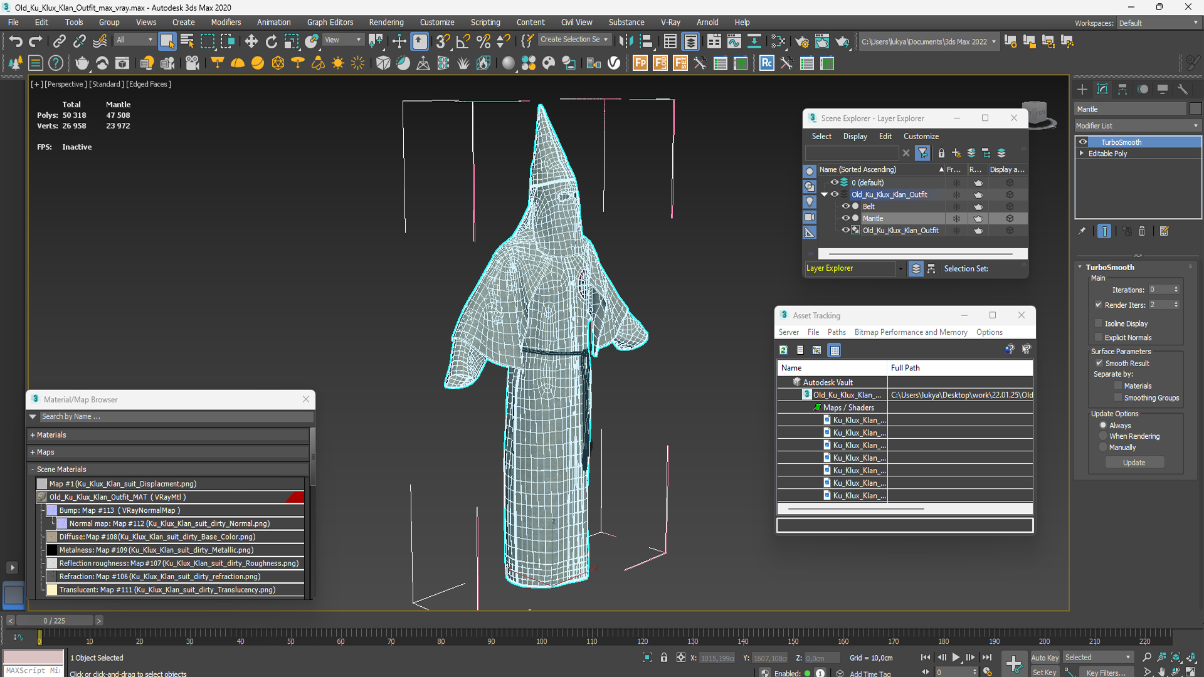Screen dimensions: 1204x677
Task: Enable Explicit Normals checkbox
Action: (x=1099, y=337)
